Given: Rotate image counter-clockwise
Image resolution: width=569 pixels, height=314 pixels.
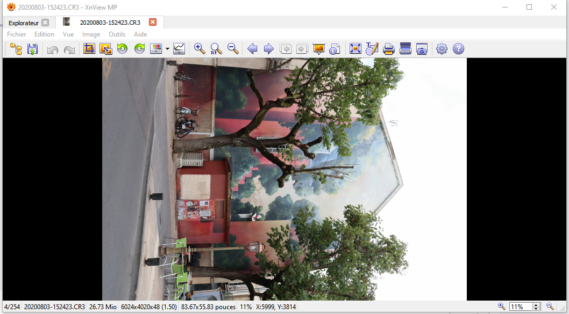Looking at the screenshot, I should tap(122, 48).
